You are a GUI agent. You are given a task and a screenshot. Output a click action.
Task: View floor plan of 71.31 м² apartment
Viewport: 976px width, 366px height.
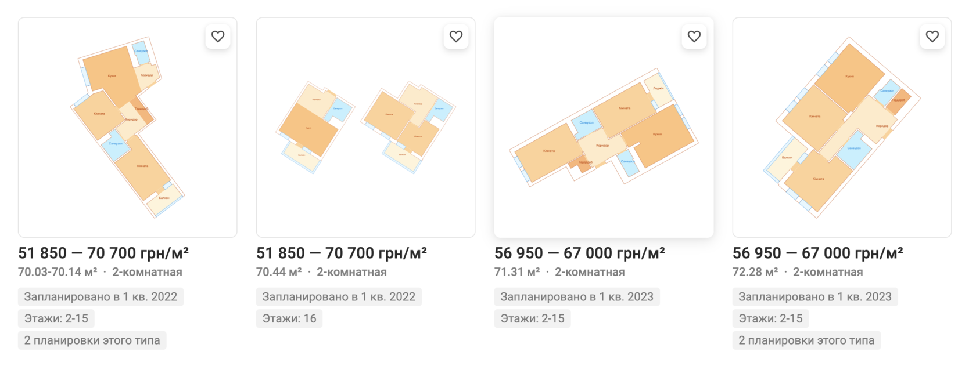[x=604, y=128]
